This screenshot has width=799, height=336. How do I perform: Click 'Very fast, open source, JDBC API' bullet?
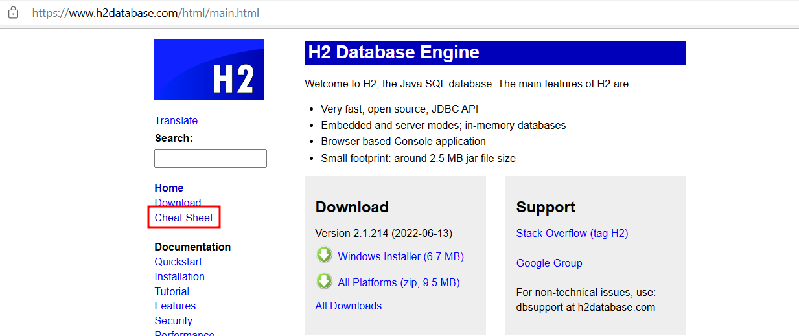[x=400, y=109]
